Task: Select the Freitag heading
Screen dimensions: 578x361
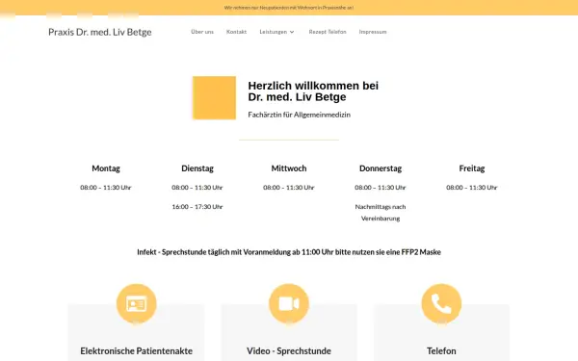Action: 472,168
